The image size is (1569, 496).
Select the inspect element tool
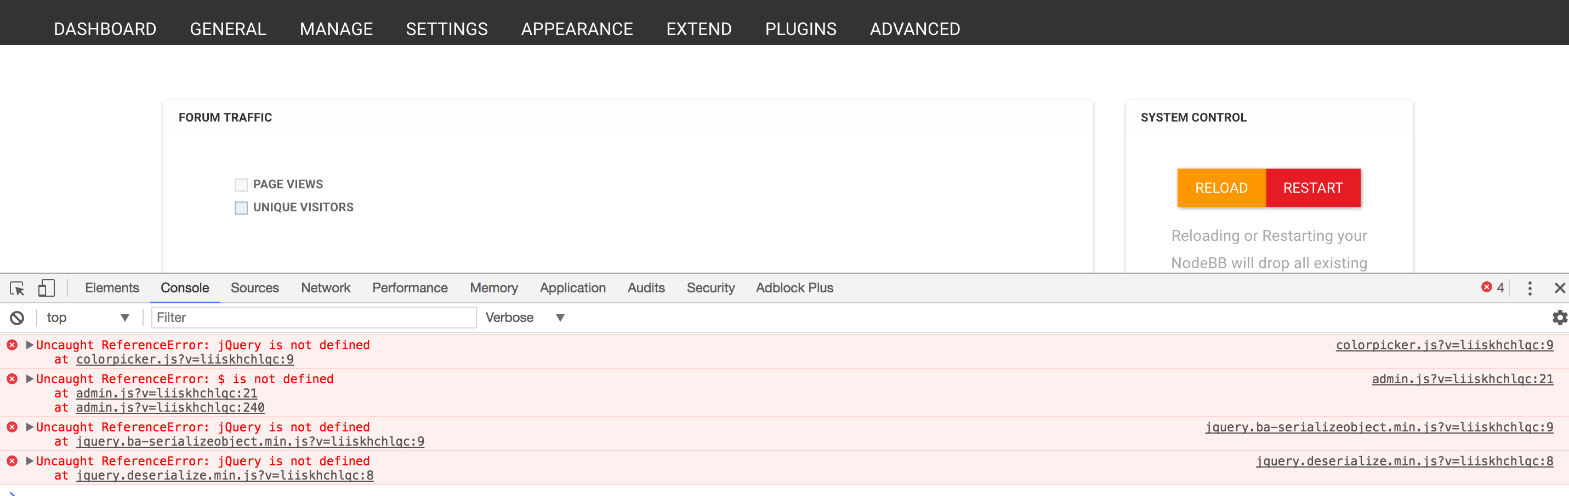(x=17, y=288)
